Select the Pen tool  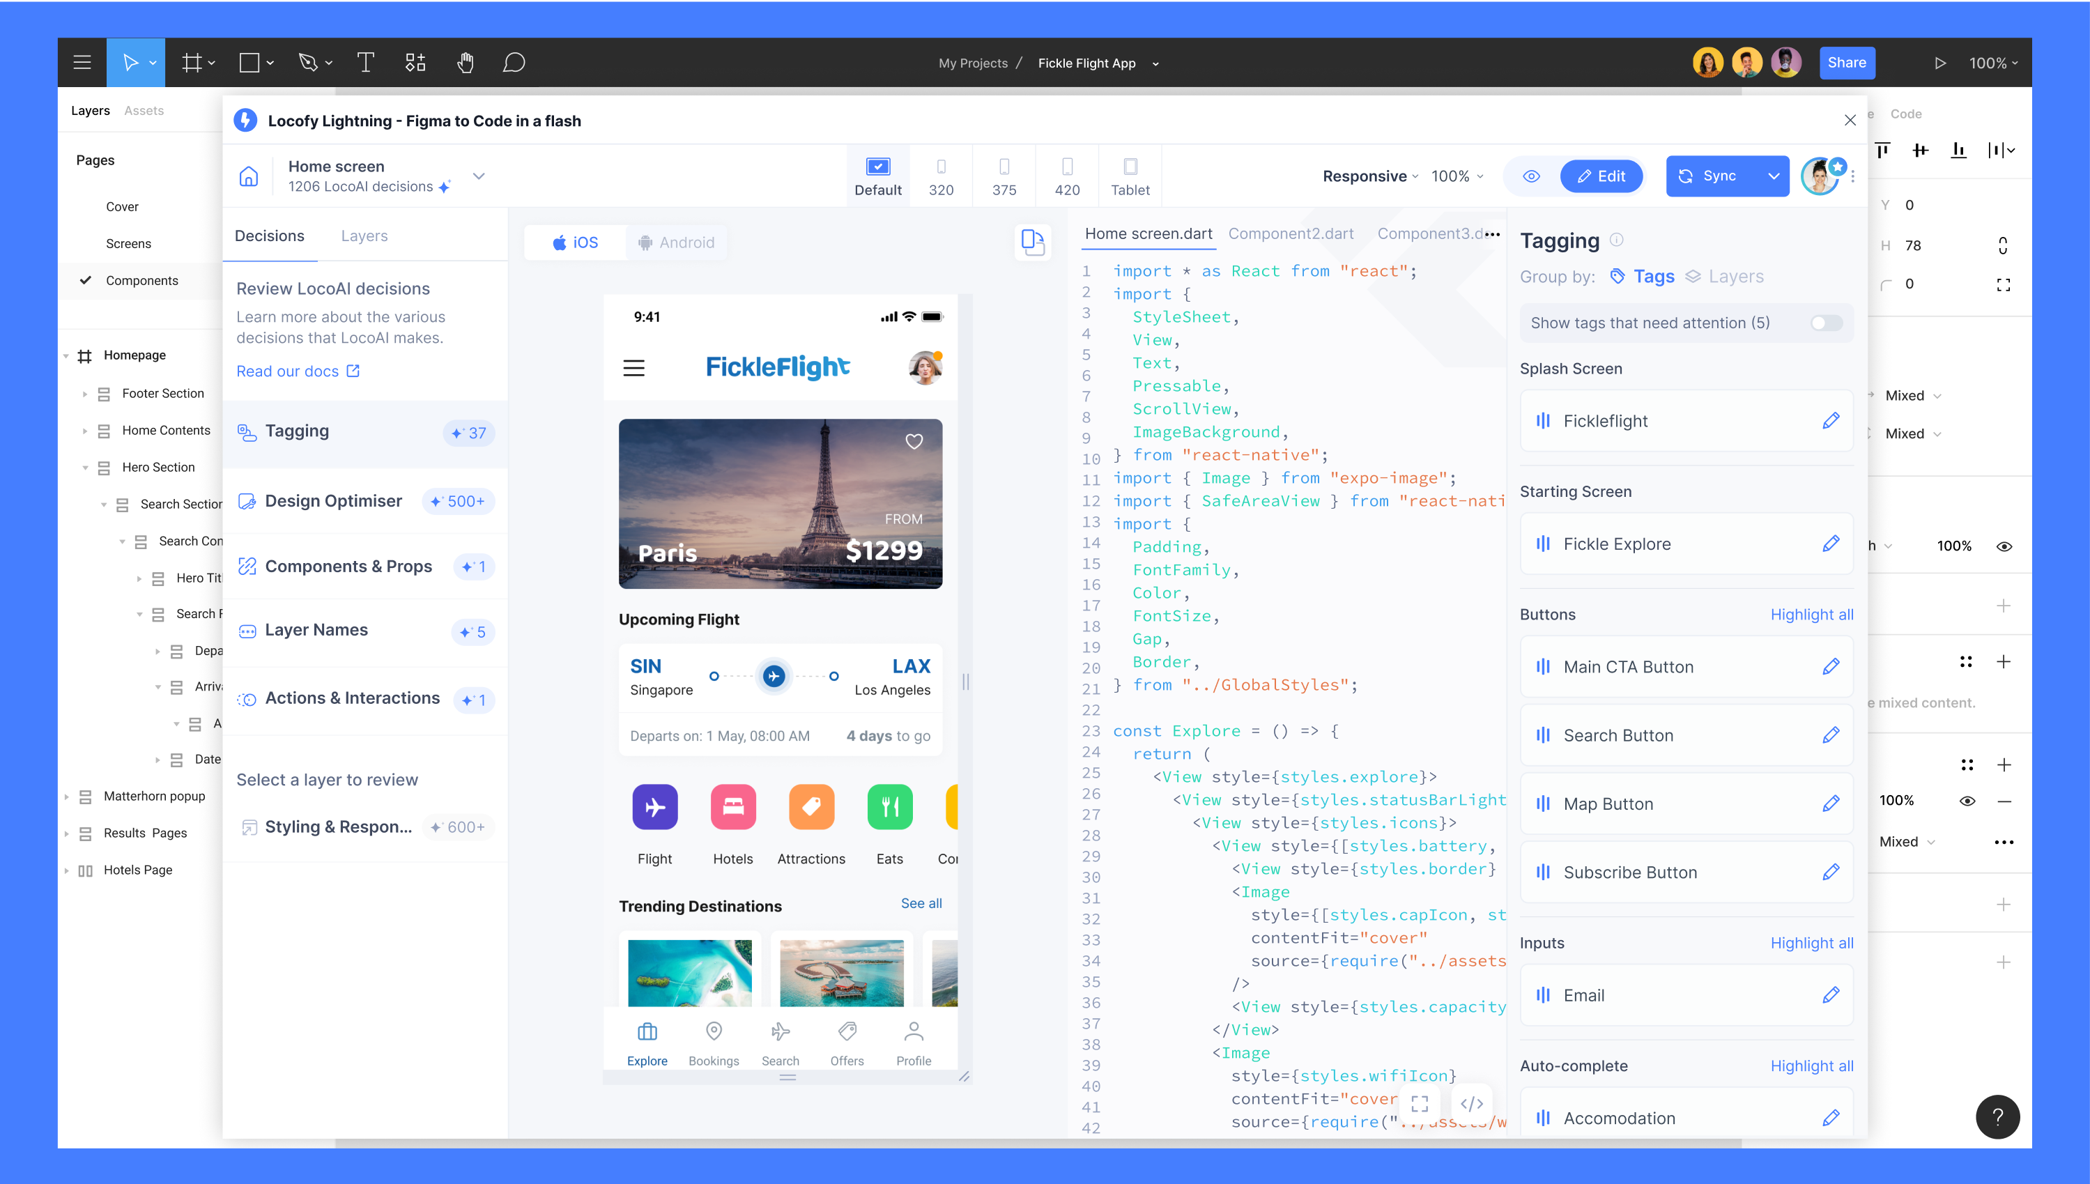pos(308,63)
